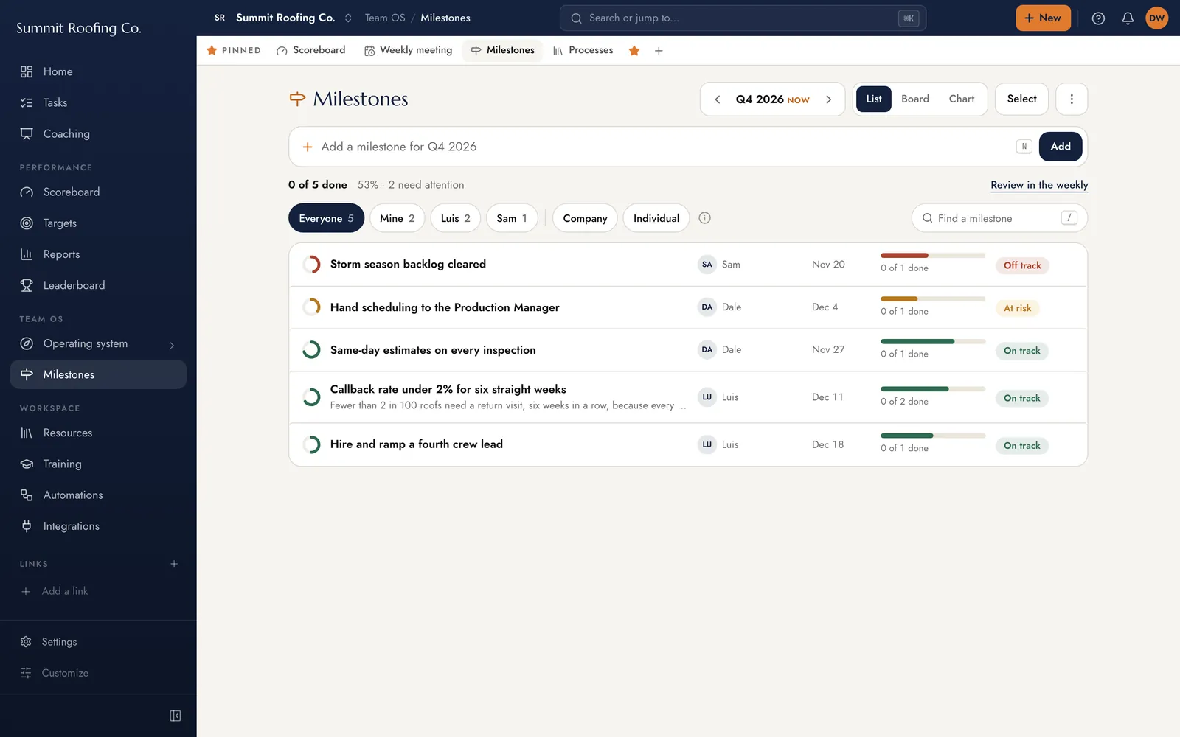
Task: Click the Select button
Action: [x=1021, y=99]
